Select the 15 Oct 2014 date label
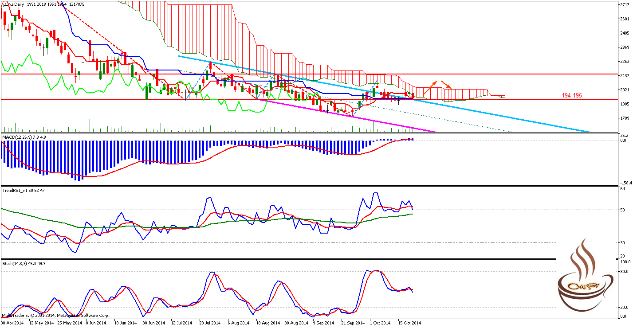The image size is (637, 328). pyautogui.click(x=410, y=323)
